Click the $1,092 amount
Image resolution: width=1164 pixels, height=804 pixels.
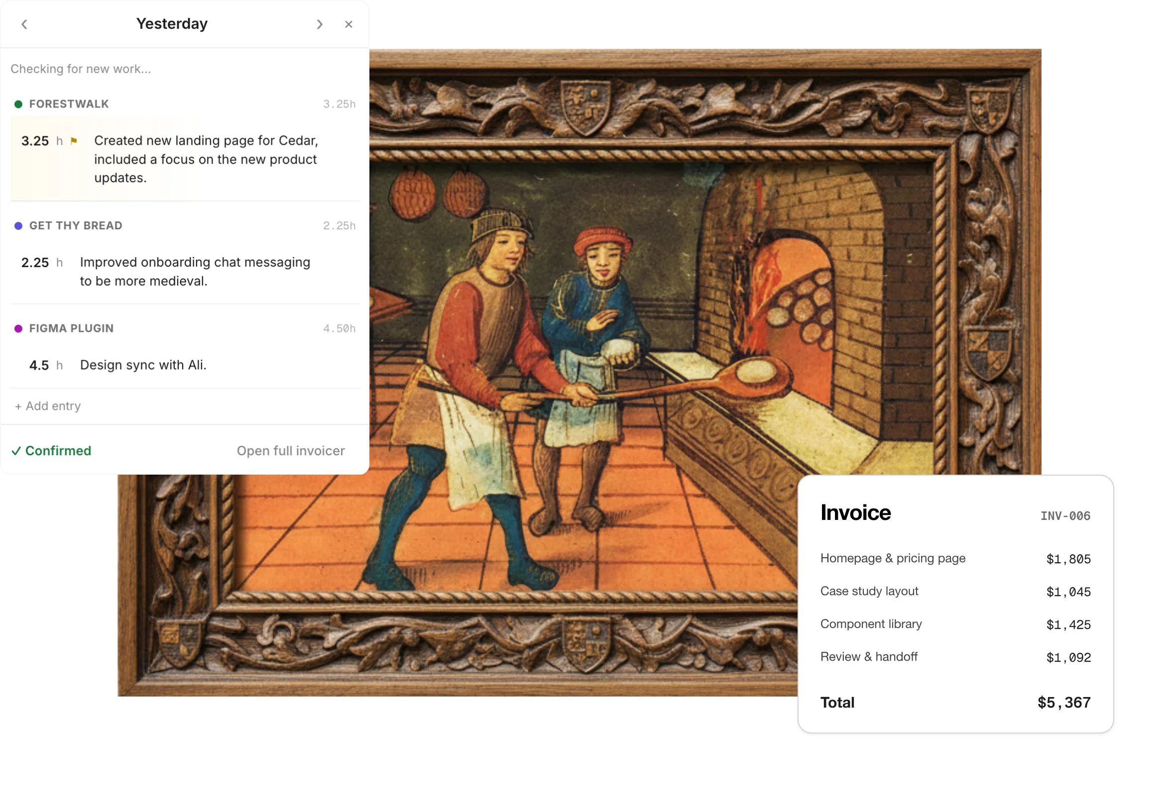[1068, 658]
